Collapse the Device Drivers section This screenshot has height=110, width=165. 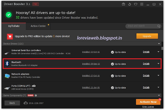(x=159, y=44)
